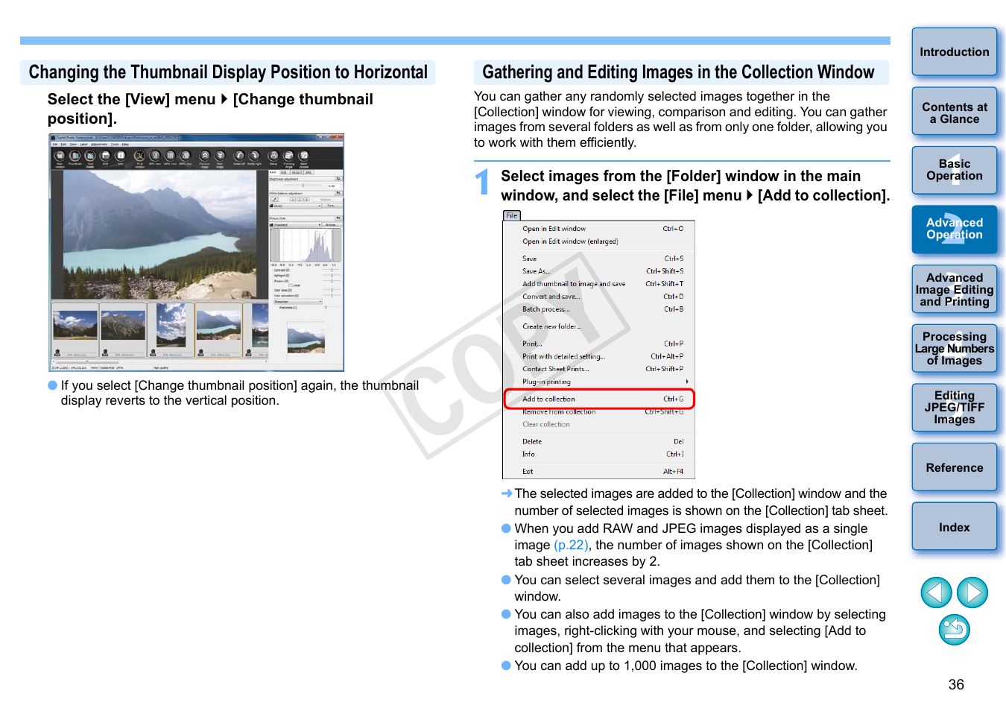Click the brightness adjustment slider
This screenshot has width=1006, height=711.
303,186
